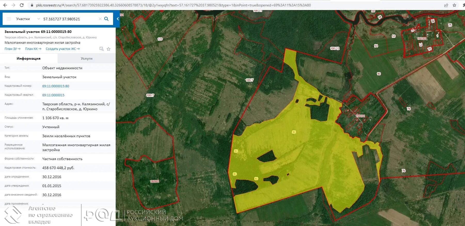
Task: Open Создать участок ЖС link
Action: click(x=63, y=49)
